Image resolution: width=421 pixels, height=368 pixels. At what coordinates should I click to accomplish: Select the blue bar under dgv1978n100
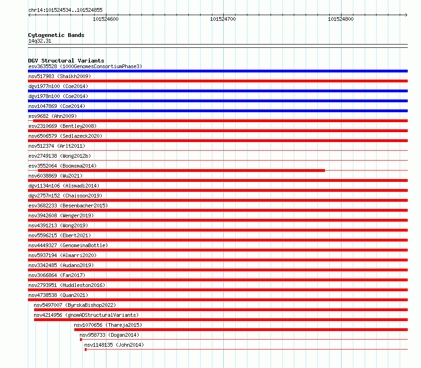coord(218,101)
